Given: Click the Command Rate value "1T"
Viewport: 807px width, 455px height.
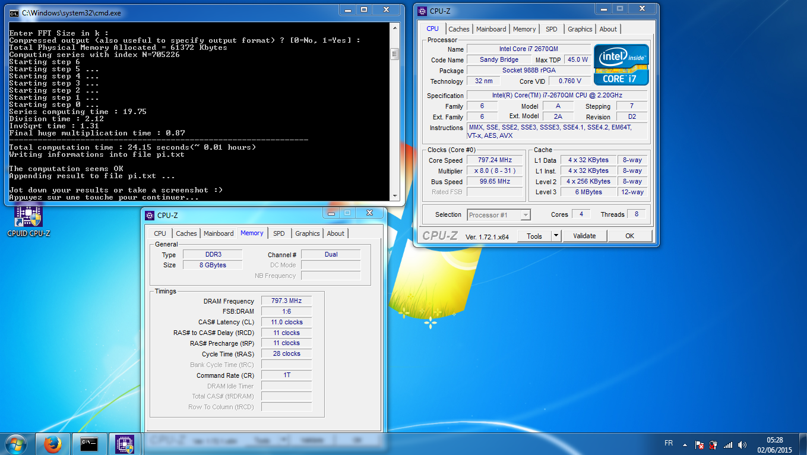Looking at the screenshot, I should pyautogui.click(x=286, y=375).
